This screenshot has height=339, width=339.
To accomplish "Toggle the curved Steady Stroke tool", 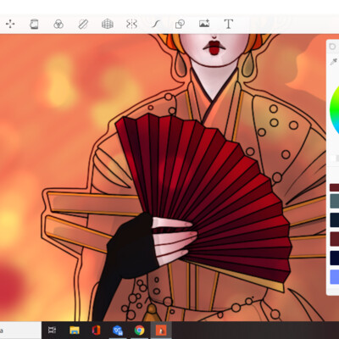I will tap(156, 24).
